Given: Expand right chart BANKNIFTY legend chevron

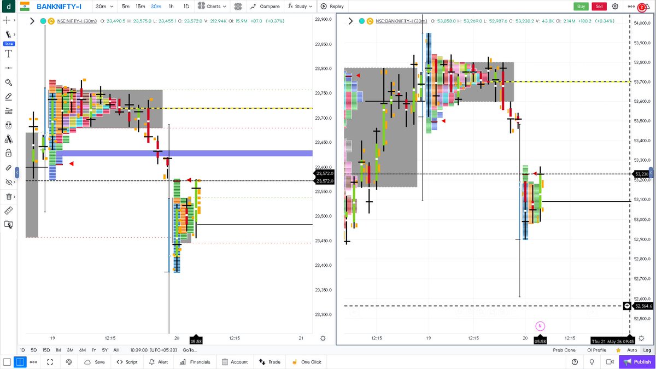Looking at the screenshot, I should pos(351,21).
